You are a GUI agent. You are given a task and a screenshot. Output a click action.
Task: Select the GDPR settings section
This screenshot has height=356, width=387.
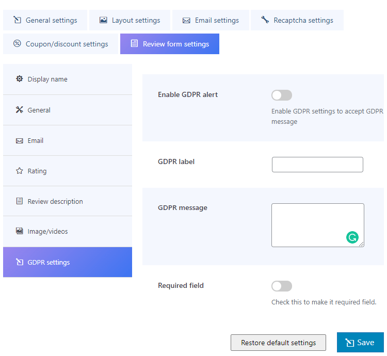coord(68,262)
